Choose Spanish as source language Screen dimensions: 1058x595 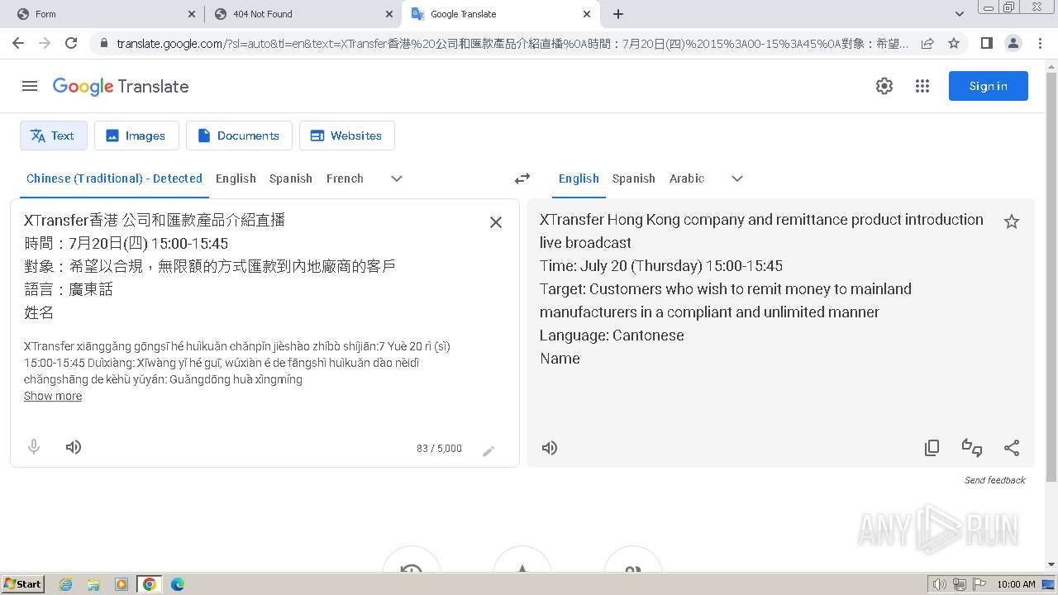291,178
